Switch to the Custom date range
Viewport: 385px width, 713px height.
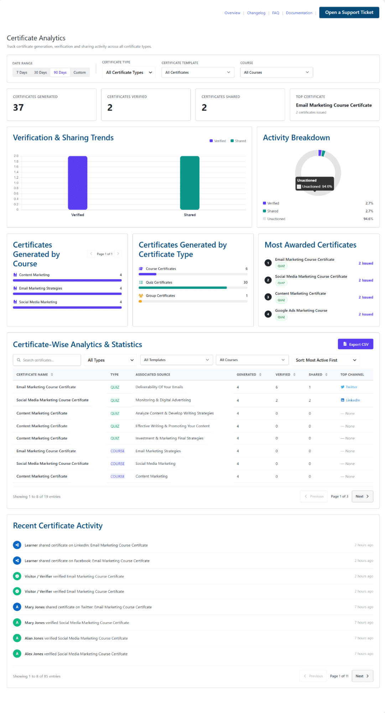[79, 72]
